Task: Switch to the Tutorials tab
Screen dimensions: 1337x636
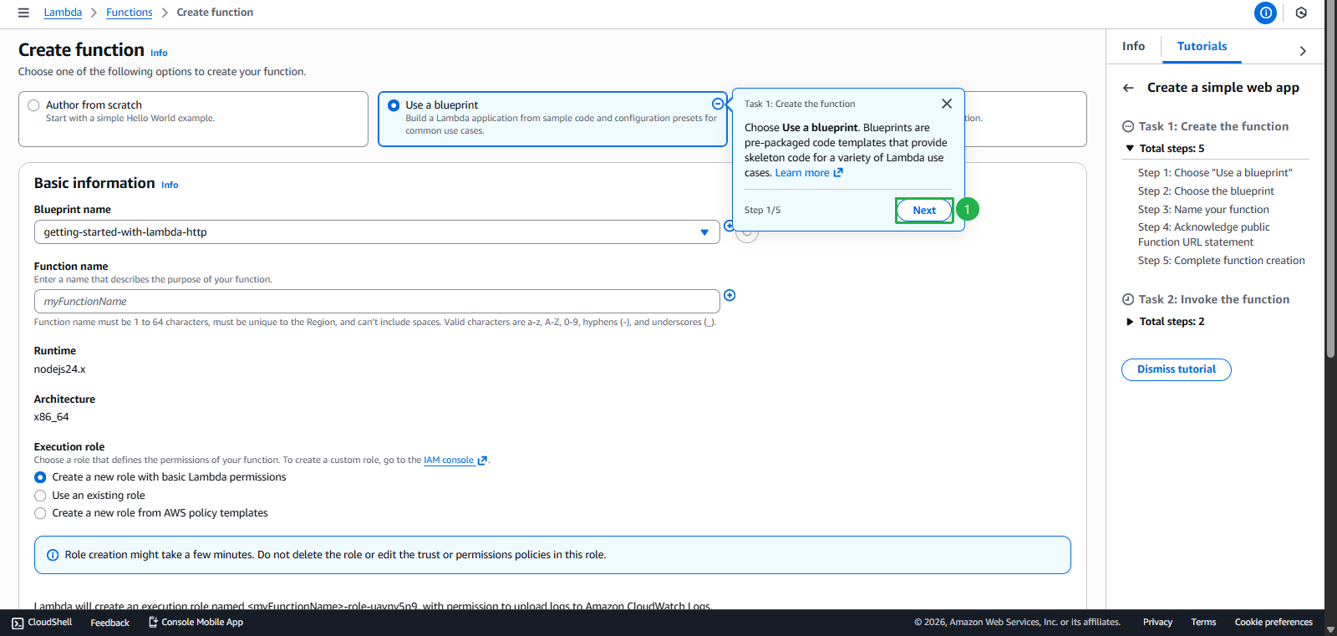Action: (1202, 47)
